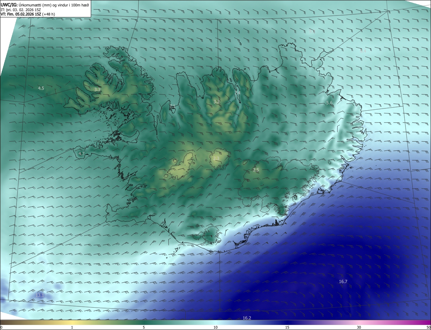
Task: Click the 3.3 value label in the Westfjords
Action: (97, 89)
